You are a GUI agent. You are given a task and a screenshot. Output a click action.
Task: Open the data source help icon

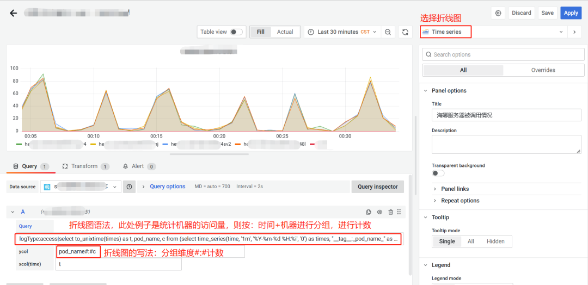[130, 187]
